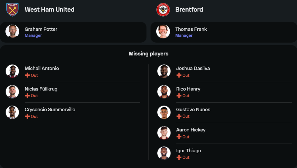
Task: Click the injury cross icon under Gustavo Nunes
Action: (179, 116)
